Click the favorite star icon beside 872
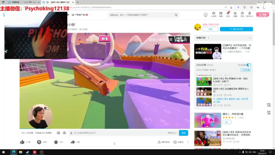 (56, 142)
